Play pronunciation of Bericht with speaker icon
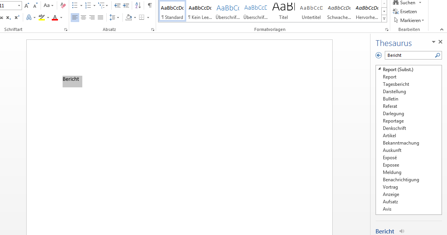 point(401,231)
